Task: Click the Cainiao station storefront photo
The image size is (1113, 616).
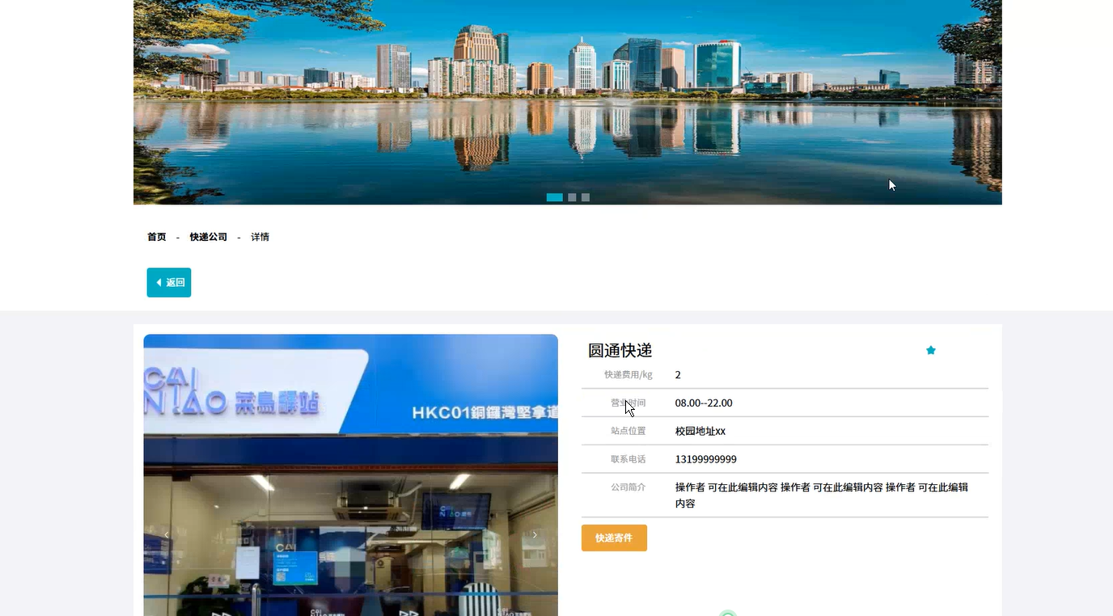Action: [x=351, y=475]
